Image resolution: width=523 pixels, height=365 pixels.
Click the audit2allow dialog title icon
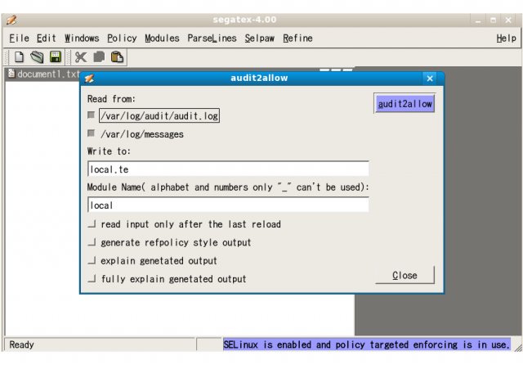[x=89, y=79]
